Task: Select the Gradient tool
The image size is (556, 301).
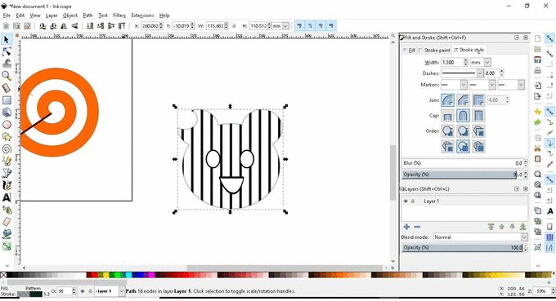Action: [7, 246]
